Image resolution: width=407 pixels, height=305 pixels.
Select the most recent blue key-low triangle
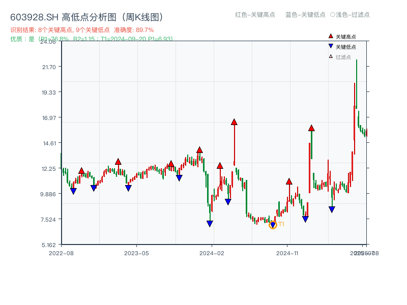point(332,209)
